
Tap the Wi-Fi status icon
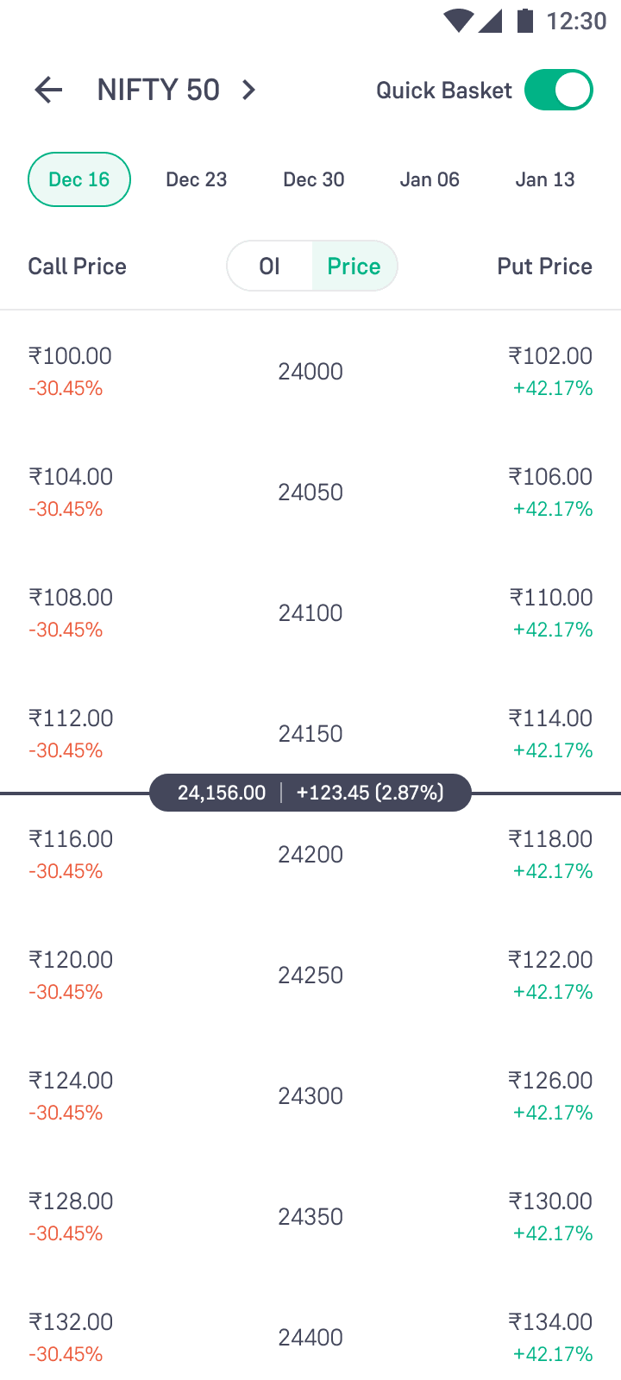(458, 20)
